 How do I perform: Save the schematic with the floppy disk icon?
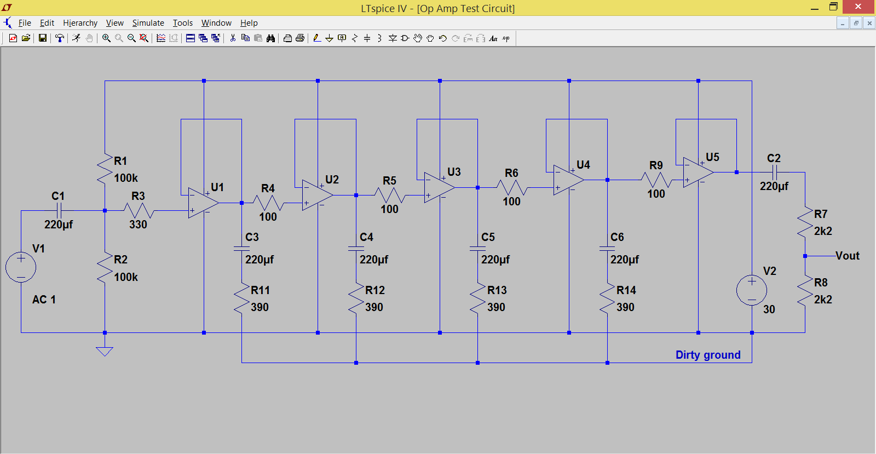click(x=42, y=38)
